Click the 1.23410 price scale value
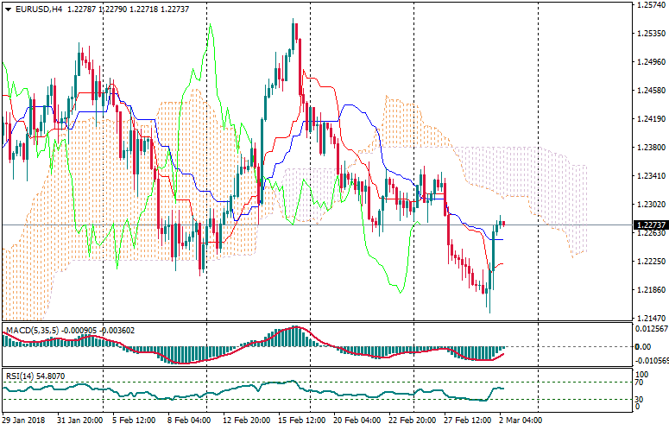Screen dimensions: 669x430 (649, 175)
